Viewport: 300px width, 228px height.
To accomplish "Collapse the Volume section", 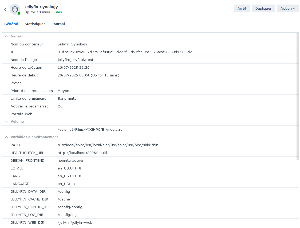I will click(x=6, y=122).
